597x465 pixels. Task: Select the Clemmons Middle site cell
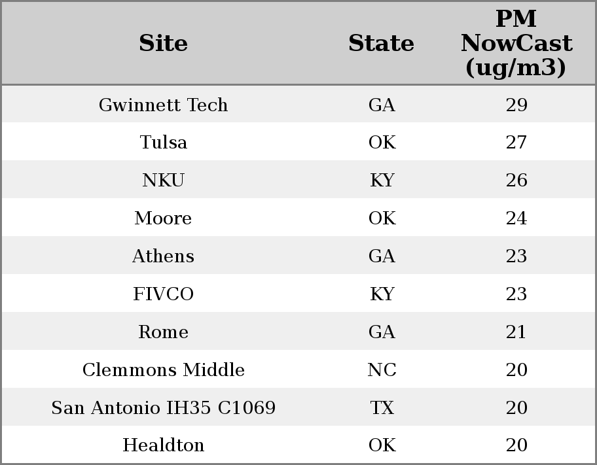[x=164, y=370]
